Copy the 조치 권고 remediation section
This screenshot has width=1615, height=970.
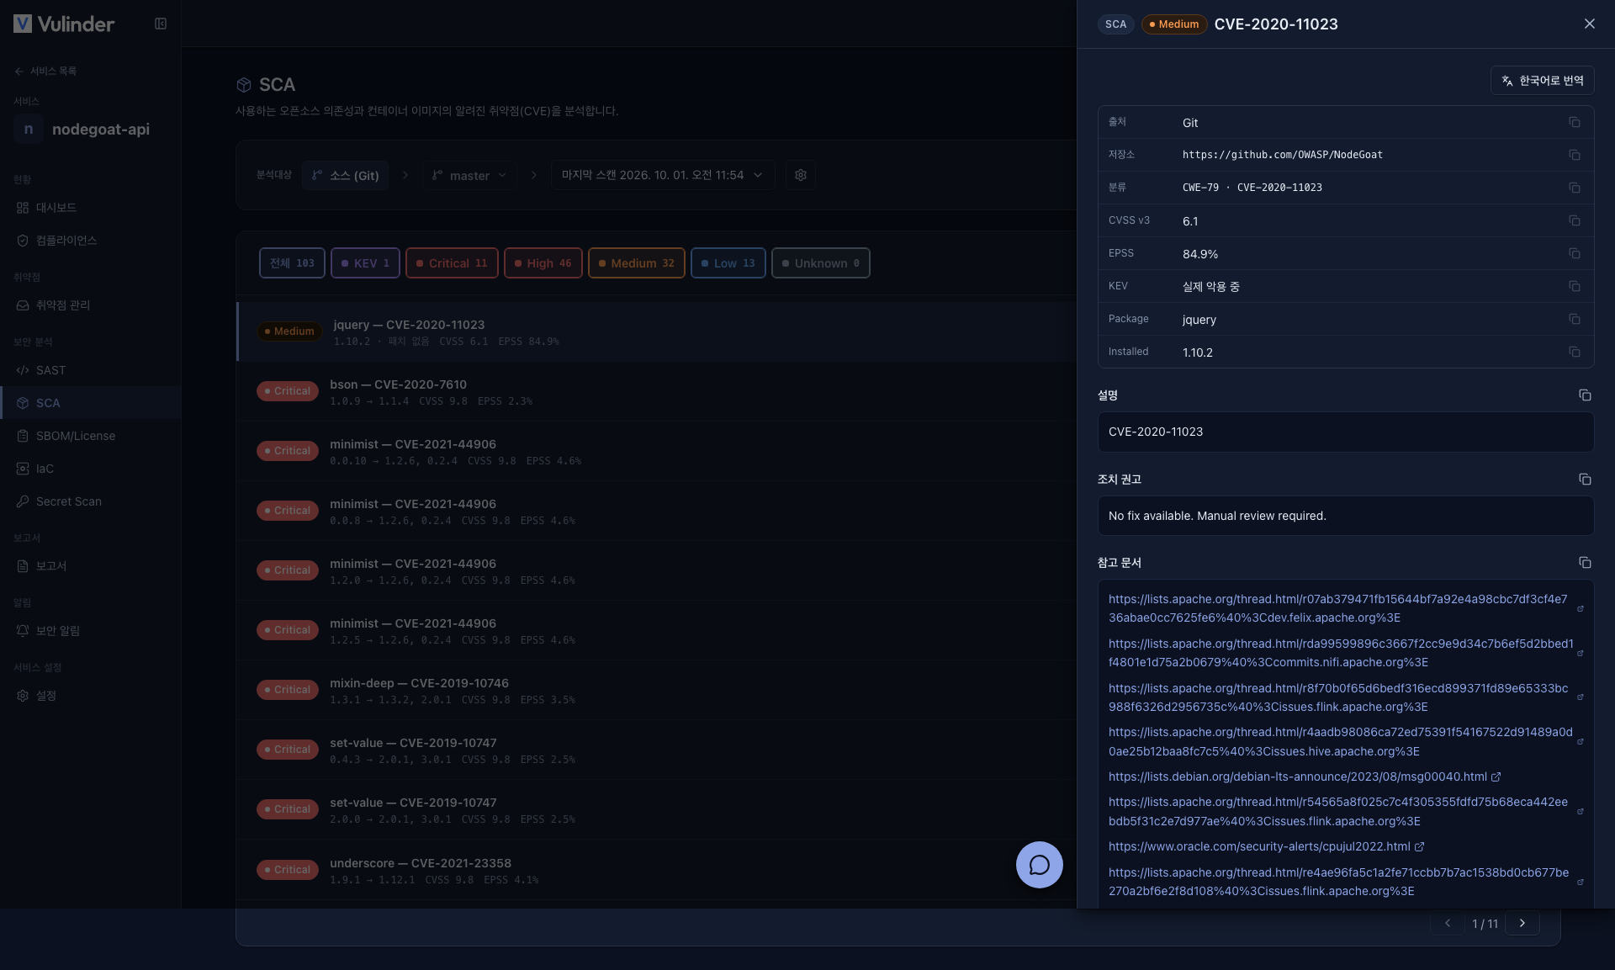(x=1585, y=479)
